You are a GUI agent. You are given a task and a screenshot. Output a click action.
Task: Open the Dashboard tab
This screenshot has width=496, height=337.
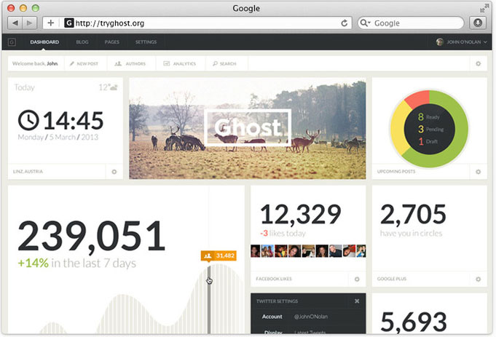tap(44, 41)
